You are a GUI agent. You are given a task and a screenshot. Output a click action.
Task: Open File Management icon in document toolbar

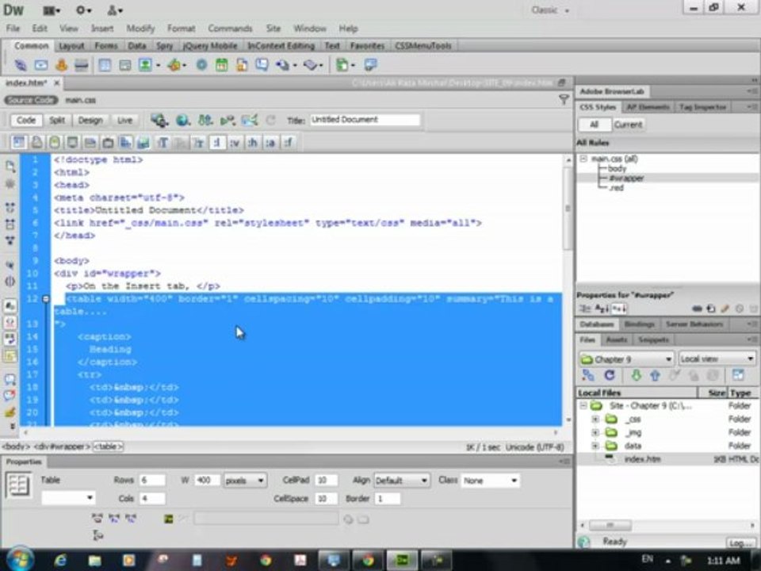205,120
